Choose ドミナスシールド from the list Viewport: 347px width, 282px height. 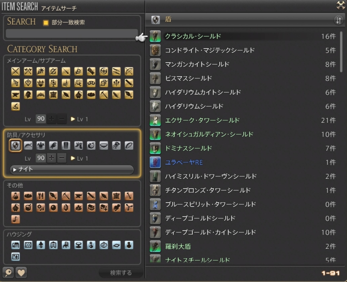point(243,148)
